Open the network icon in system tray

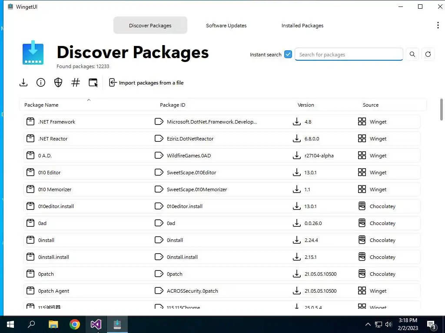click(x=379, y=324)
